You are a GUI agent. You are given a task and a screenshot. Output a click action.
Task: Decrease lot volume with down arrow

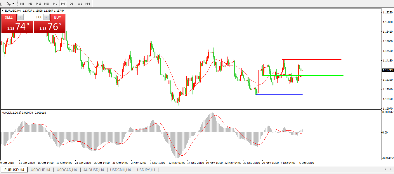click(x=20, y=17)
